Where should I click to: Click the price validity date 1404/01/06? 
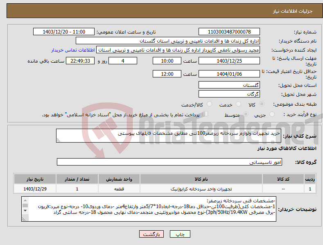229,74
